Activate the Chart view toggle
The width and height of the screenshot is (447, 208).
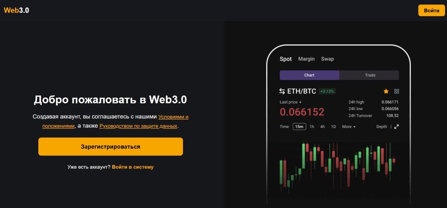pos(309,75)
